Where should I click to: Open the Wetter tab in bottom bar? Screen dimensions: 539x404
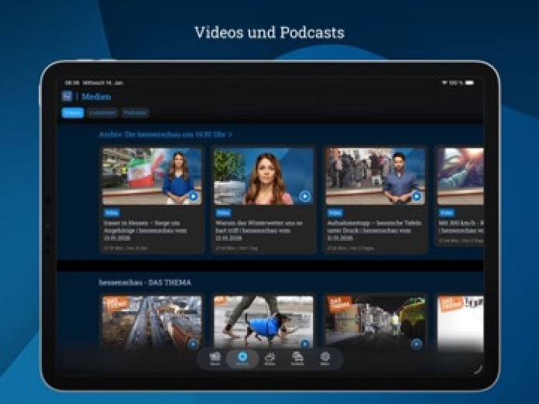click(x=269, y=358)
